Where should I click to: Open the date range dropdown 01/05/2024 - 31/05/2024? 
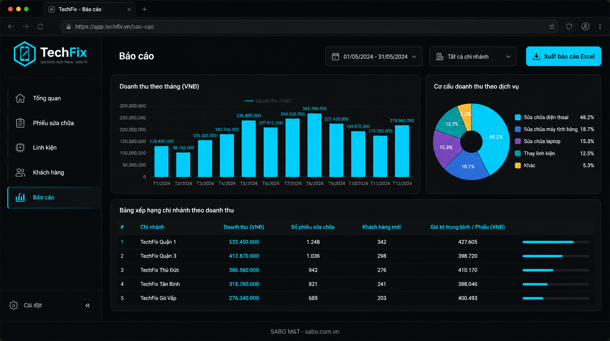point(374,57)
